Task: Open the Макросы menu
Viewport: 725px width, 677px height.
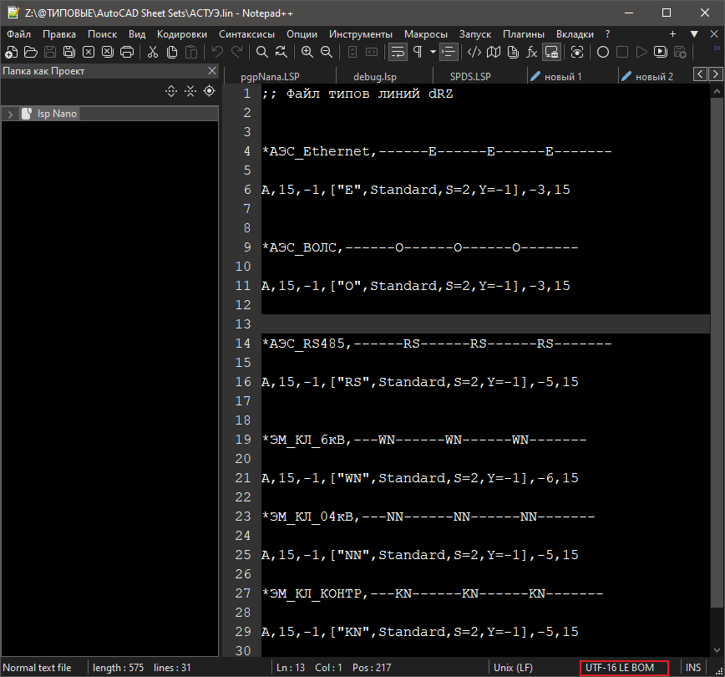Action: (x=426, y=34)
